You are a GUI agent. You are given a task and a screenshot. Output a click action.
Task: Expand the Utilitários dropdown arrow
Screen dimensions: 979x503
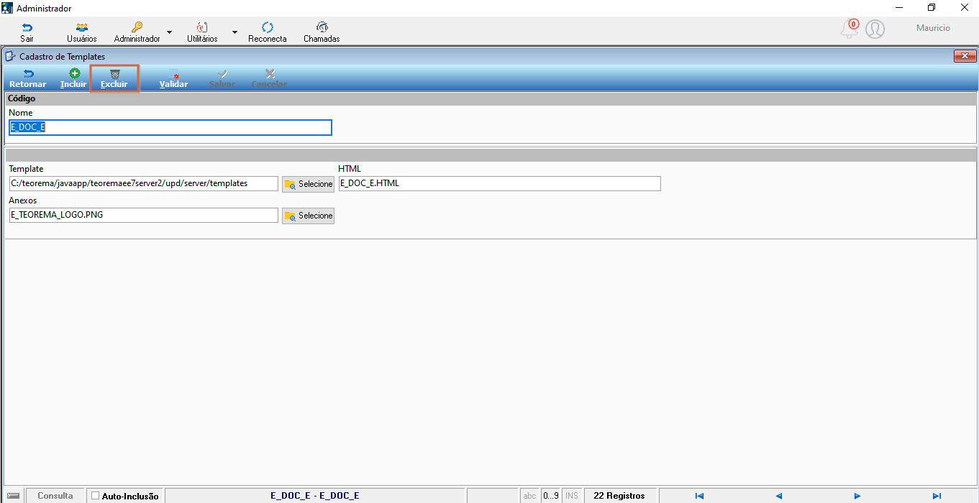point(234,32)
